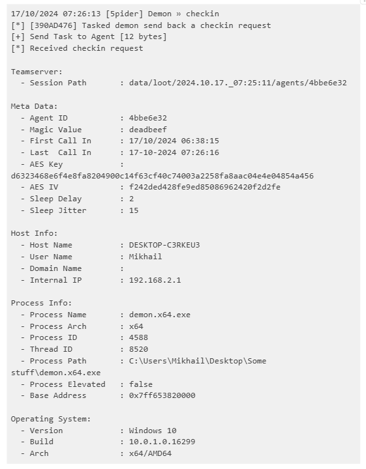Click the Windows 10 version text
366x469 pixels.
pyautogui.click(x=153, y=431)
